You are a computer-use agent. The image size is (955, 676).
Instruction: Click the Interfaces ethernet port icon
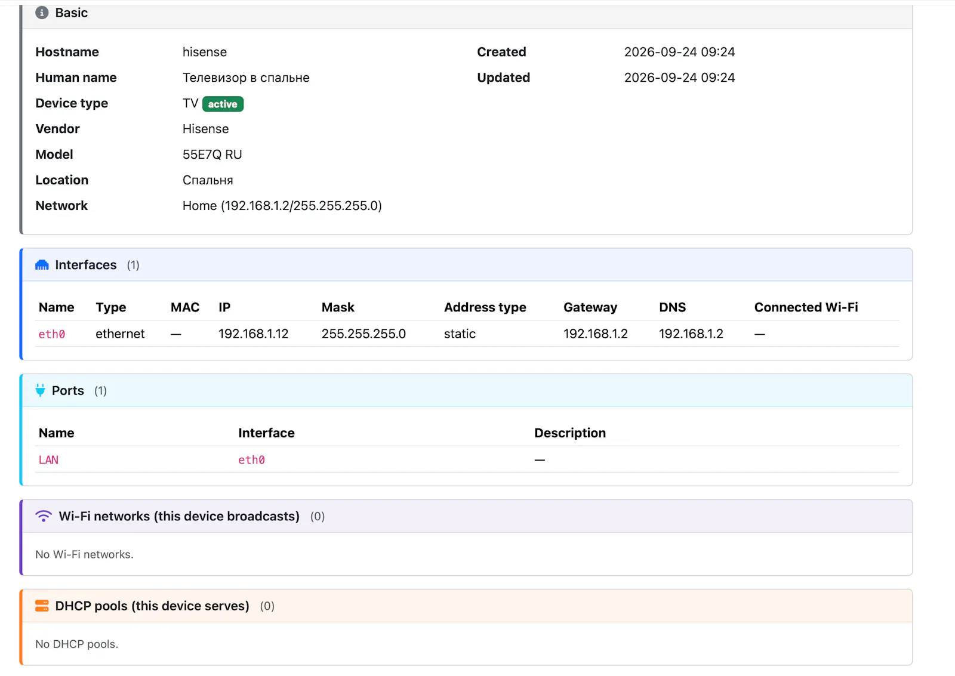point(42,265)
